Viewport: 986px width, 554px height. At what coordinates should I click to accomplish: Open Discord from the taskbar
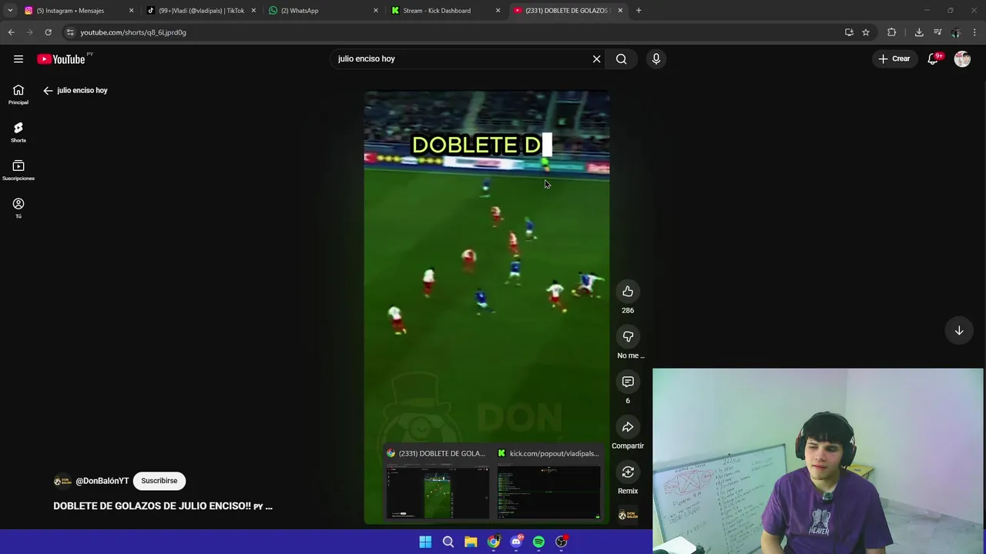[516, 542]
